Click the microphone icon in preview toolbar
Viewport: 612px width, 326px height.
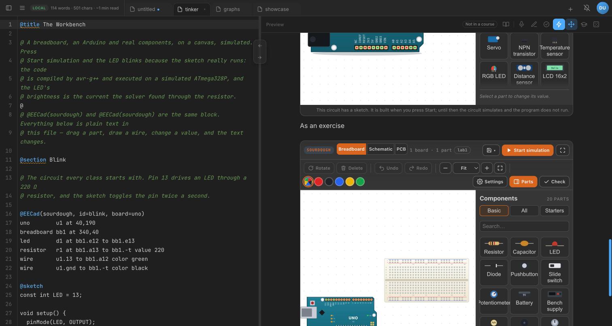click(521, 24)
